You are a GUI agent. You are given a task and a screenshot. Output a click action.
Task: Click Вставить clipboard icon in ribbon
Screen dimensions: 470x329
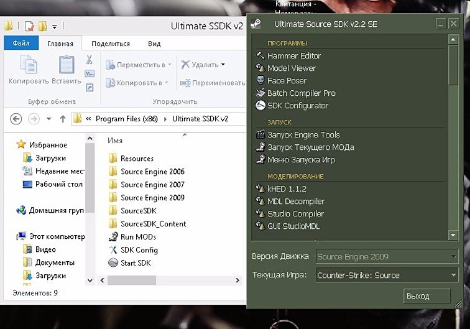click(x=67, y=64)
